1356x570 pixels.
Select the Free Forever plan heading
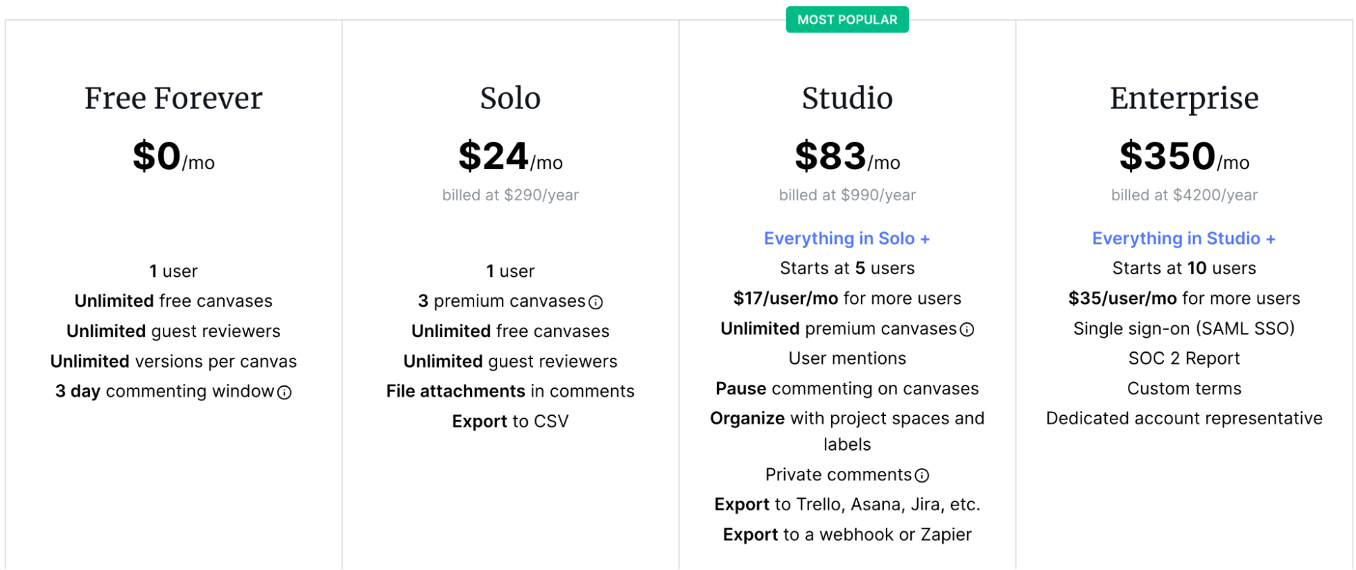[x=174, y=98]
